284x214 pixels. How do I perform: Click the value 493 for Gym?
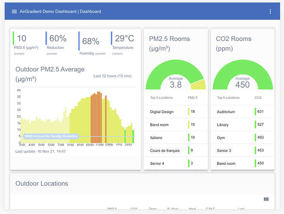pos(260,137)
